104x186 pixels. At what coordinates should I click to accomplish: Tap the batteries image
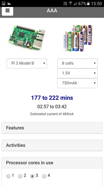click(77, 38)
